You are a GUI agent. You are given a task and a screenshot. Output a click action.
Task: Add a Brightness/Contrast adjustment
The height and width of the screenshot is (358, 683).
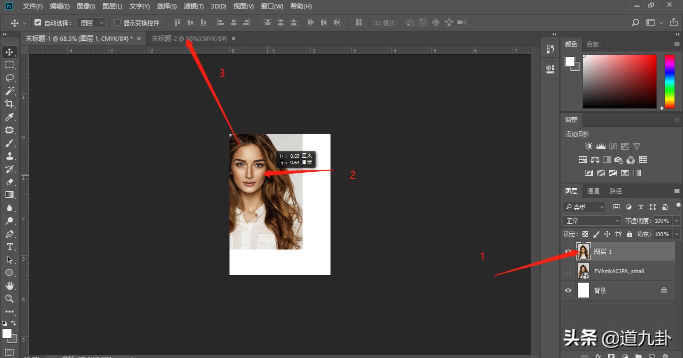[588, 146]
